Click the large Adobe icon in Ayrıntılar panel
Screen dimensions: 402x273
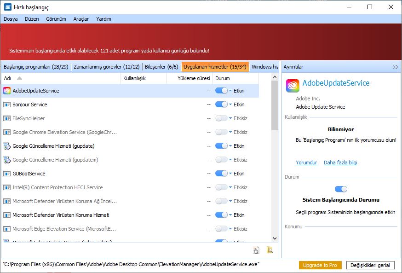click(293, 86)
